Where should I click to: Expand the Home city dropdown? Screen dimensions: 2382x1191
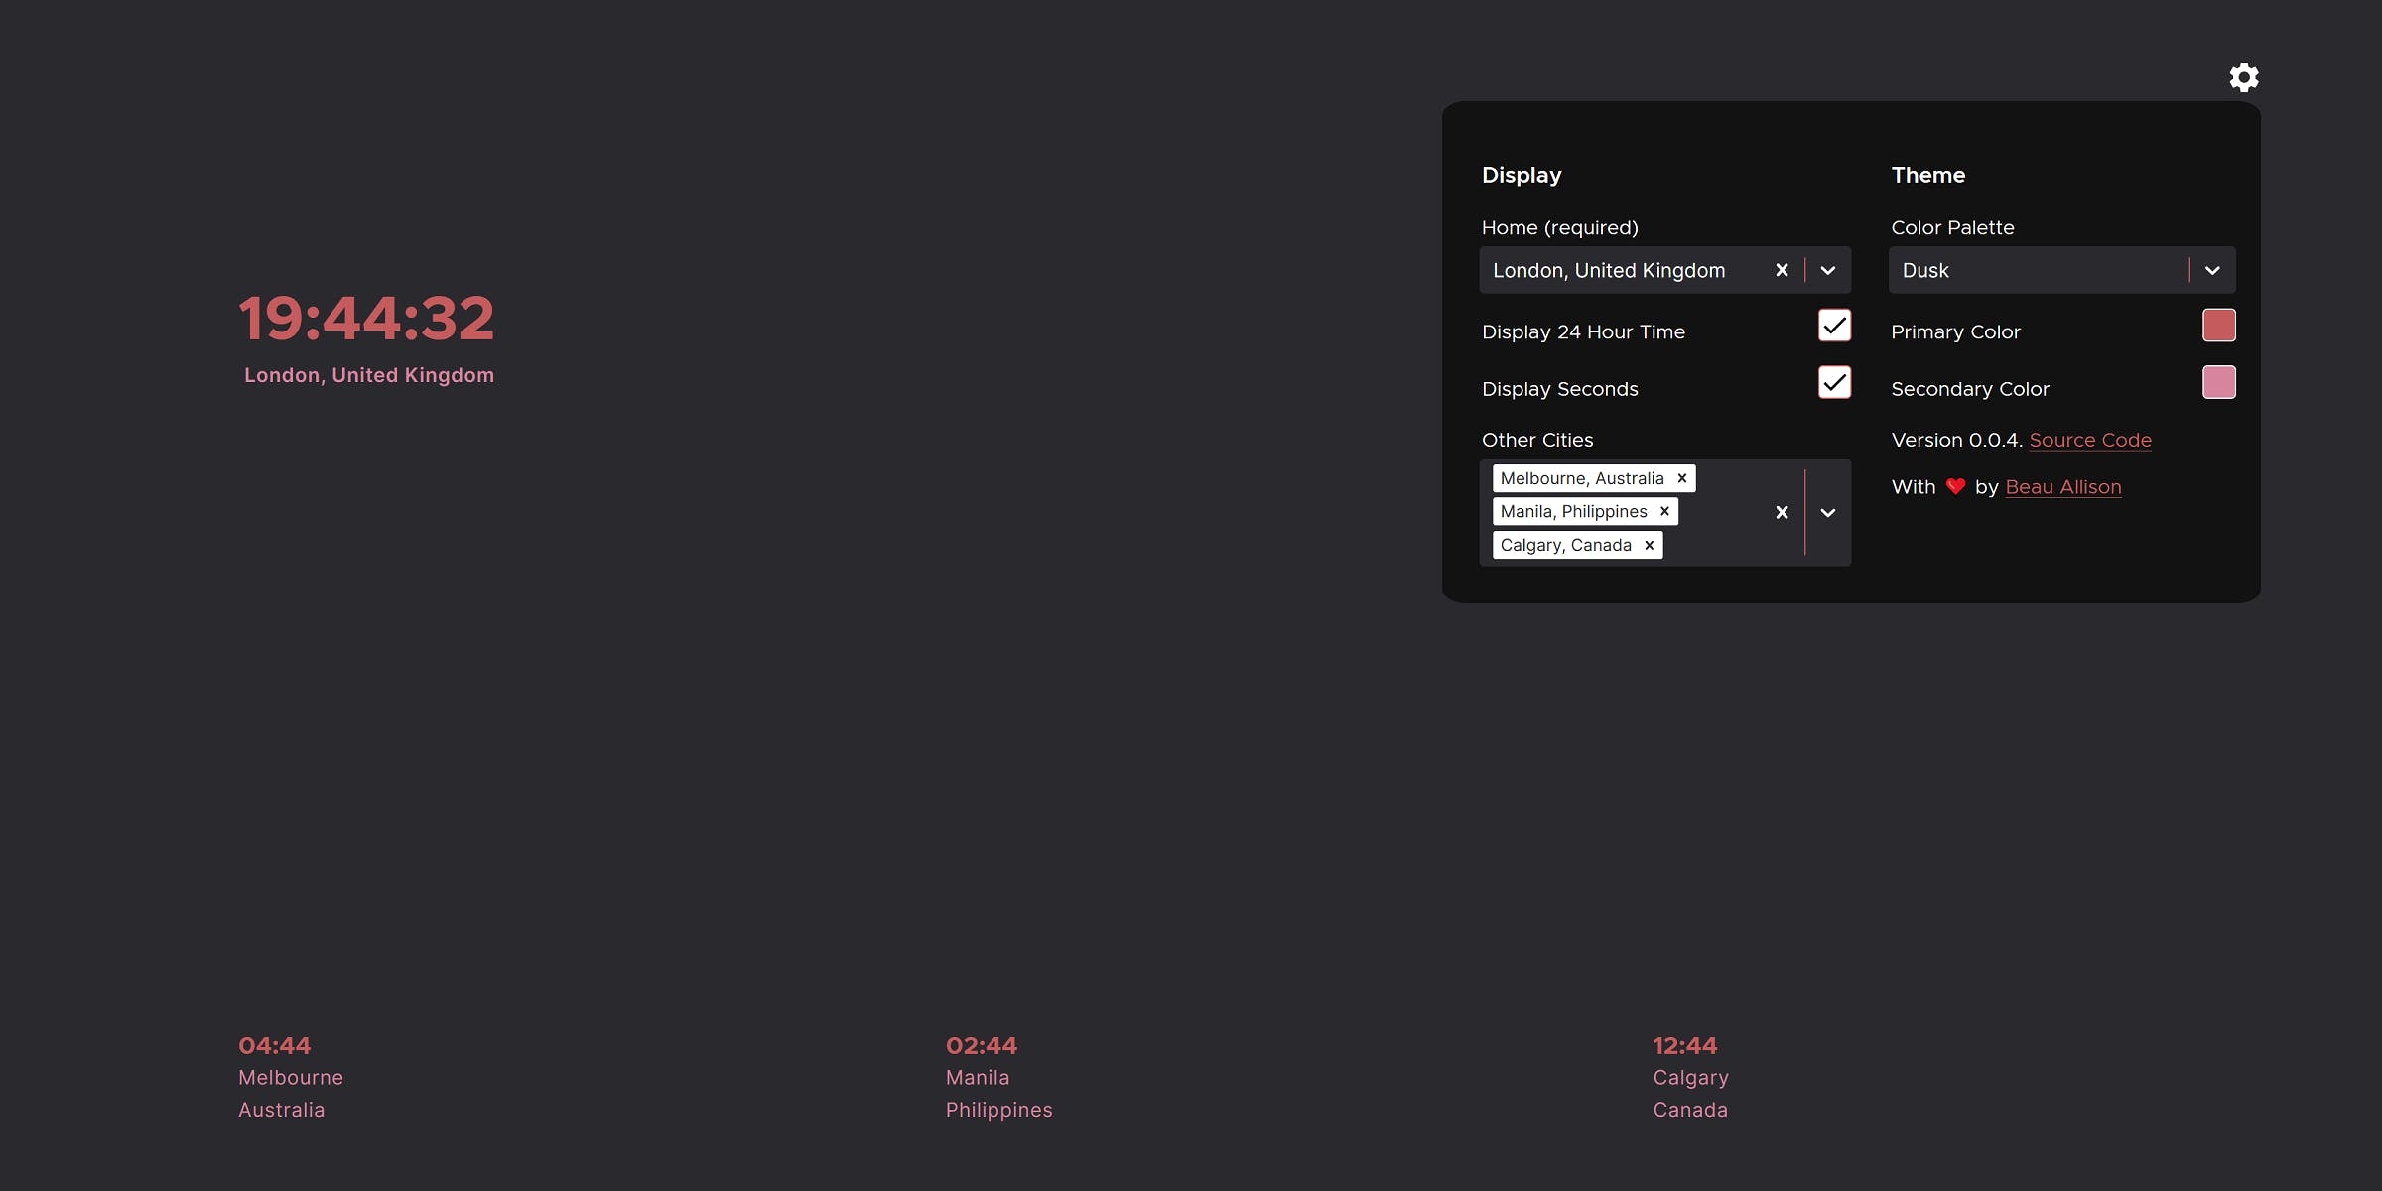click(x=1828, y=270)
